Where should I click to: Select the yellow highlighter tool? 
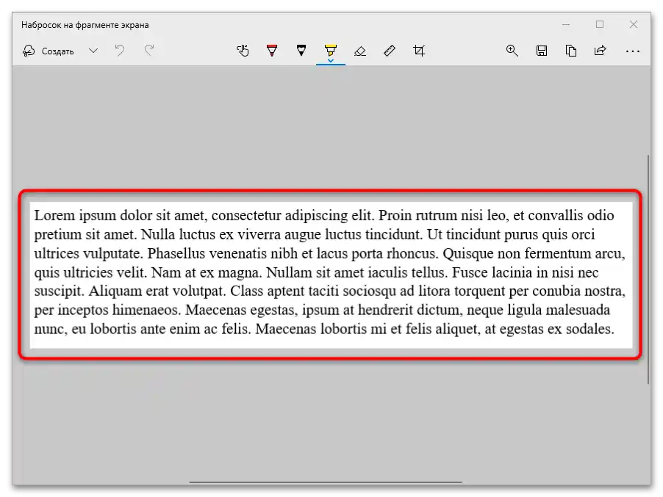pyautogui.click(x=331, y=50)
